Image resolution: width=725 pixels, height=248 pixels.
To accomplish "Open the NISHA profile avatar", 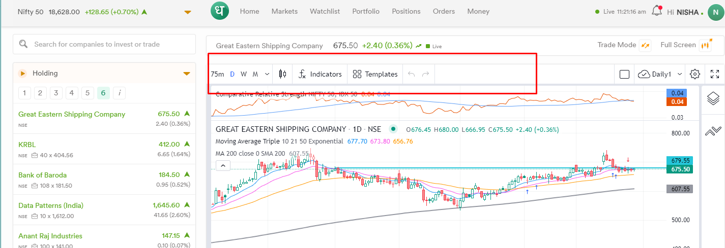I will (x=715, y=12).
